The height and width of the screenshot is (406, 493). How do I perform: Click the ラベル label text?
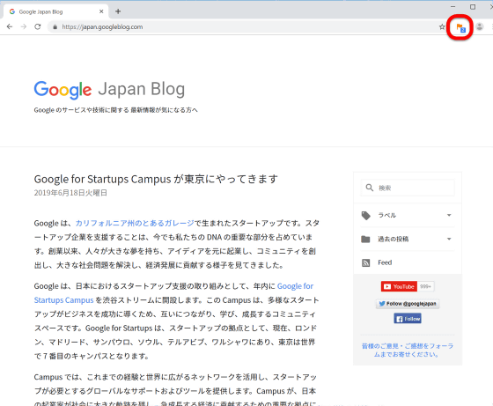coord(387,216)
